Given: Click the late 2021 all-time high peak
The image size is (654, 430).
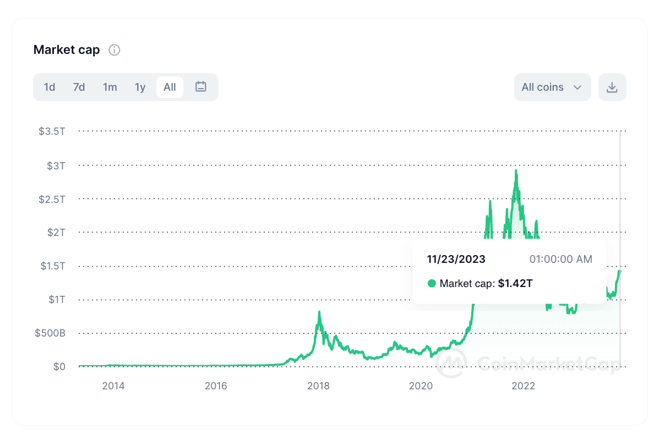Looking at the screenshot, I should (516, 170).
